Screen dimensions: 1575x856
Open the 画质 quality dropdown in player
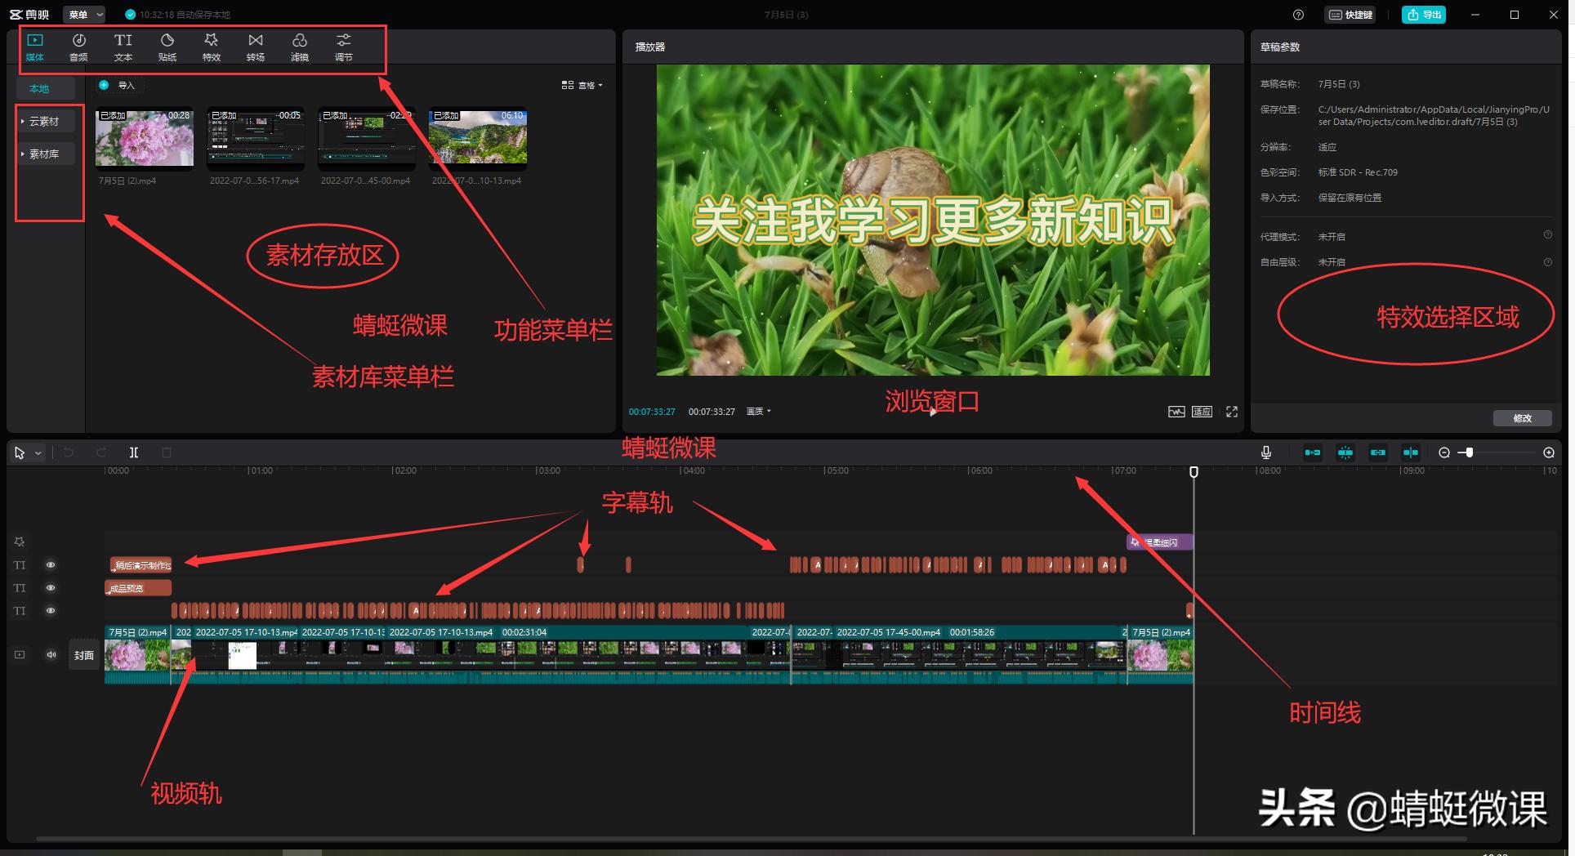click(757, 411)
